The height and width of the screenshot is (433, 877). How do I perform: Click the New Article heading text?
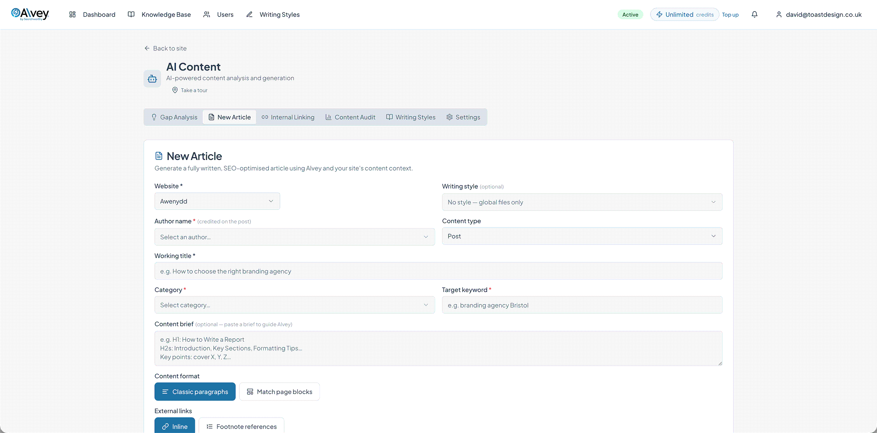tap(194, 156)
